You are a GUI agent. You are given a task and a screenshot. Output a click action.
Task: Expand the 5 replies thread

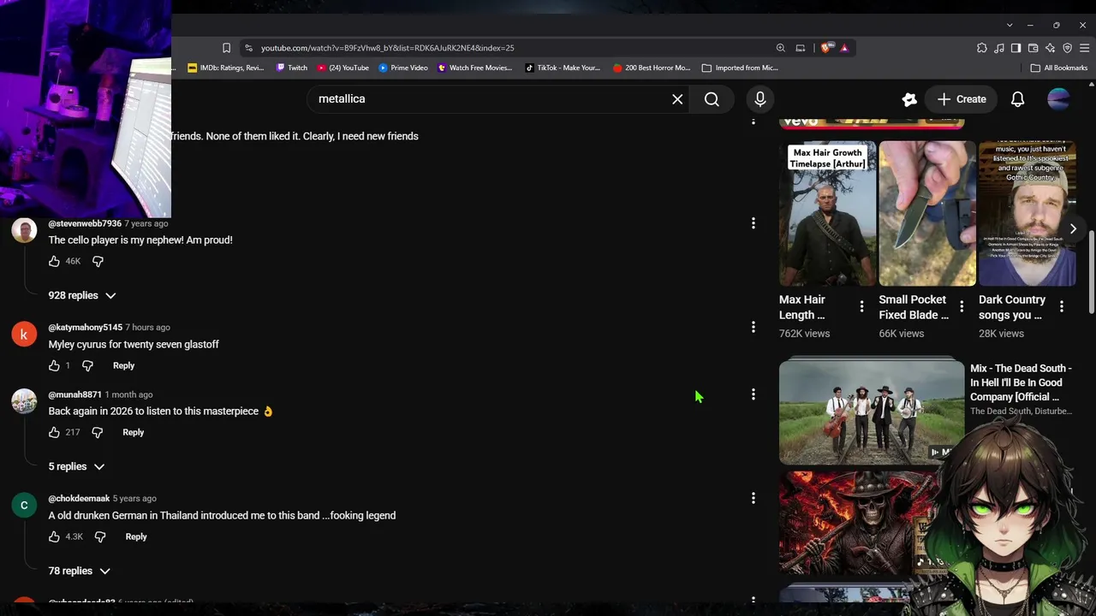76,466
